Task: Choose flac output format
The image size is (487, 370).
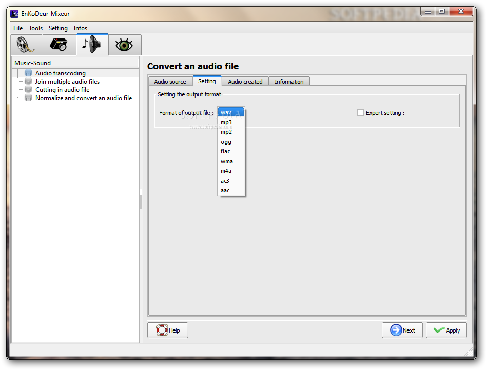Action: [231, 151]
